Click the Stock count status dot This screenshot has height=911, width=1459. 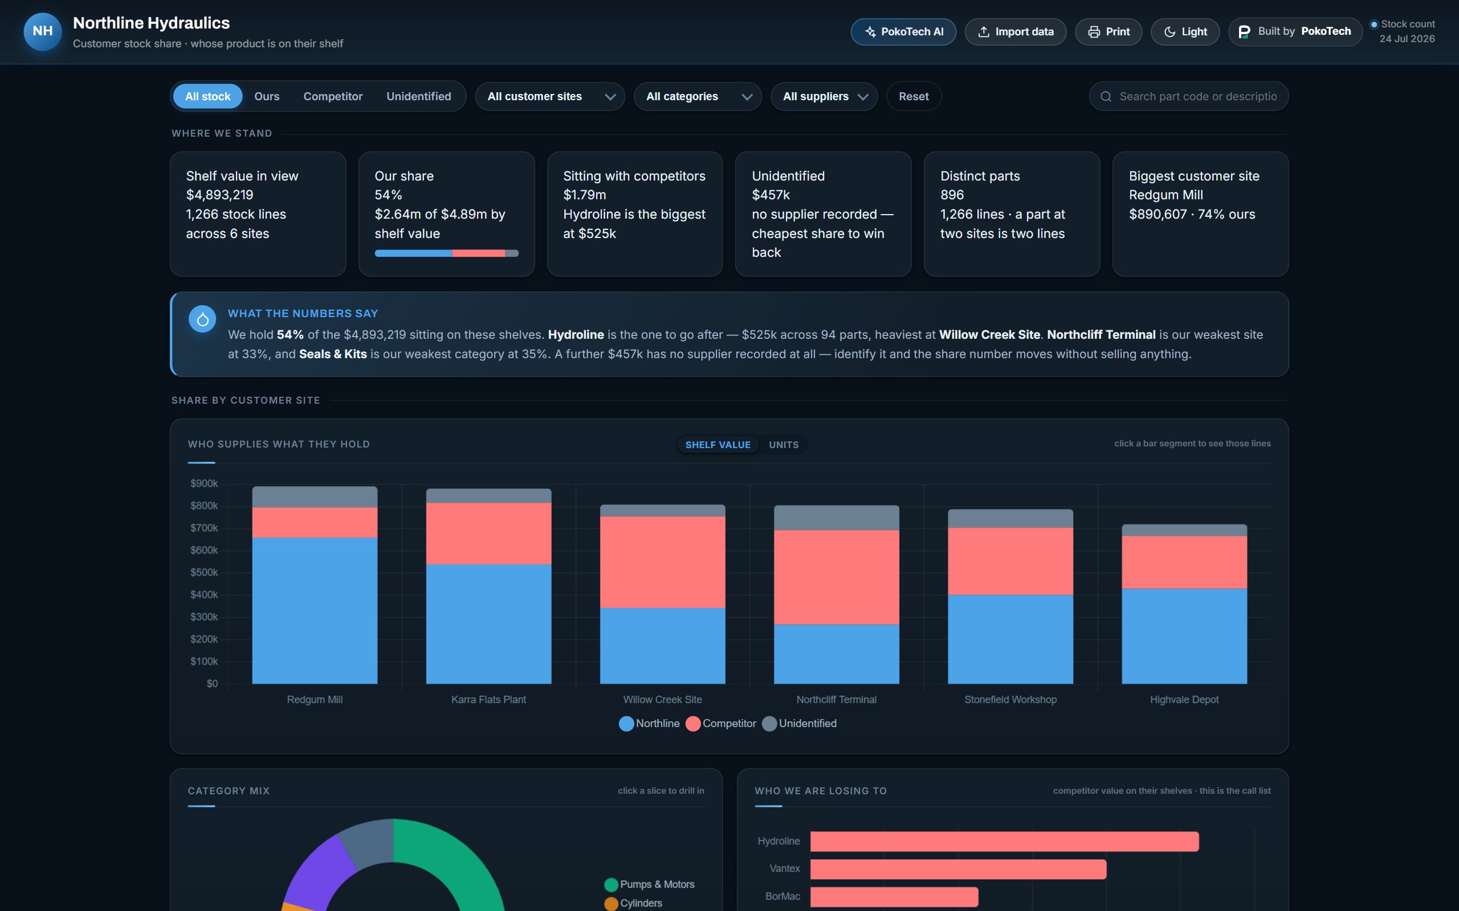(1374, 24)
